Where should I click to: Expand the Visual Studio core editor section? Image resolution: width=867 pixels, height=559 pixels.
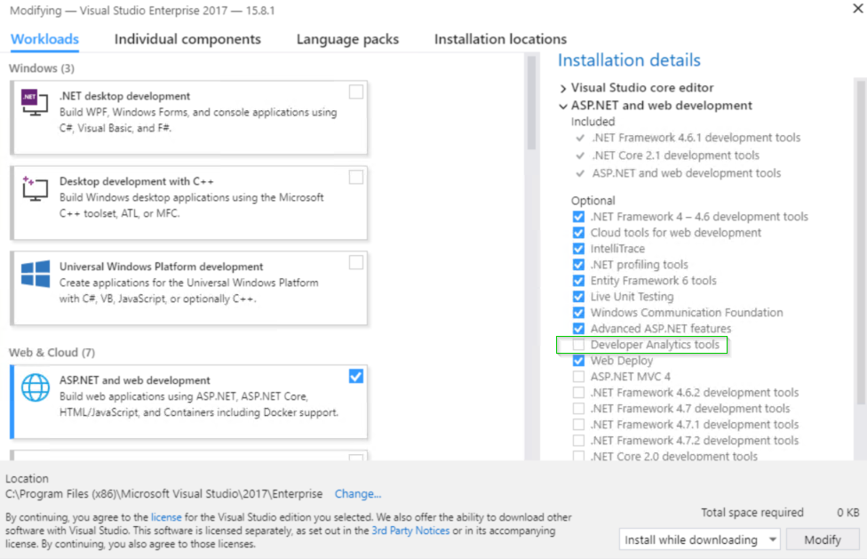563,89
